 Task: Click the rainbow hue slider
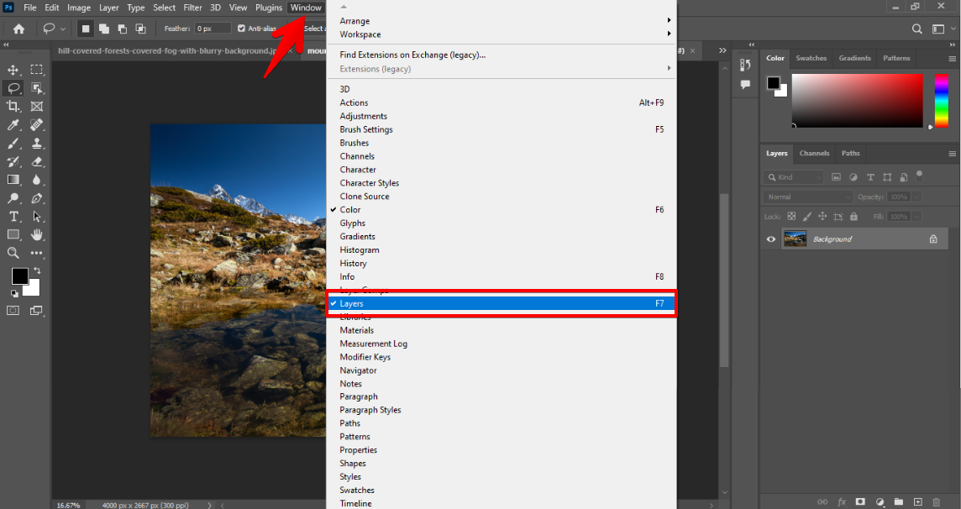[x=942, y=101]
